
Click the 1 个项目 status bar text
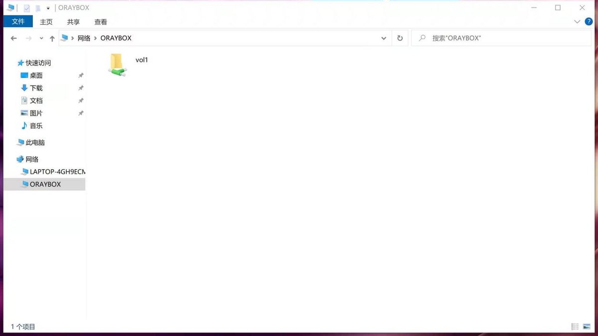click(23, 327)
